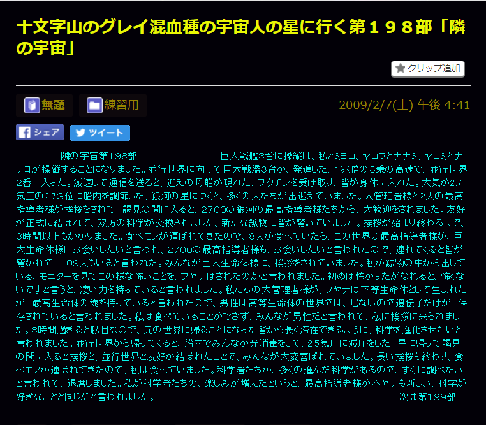Click the star icon on clip button
The height and width of the screenshot is (425, 486).
[x=401, y=68]
